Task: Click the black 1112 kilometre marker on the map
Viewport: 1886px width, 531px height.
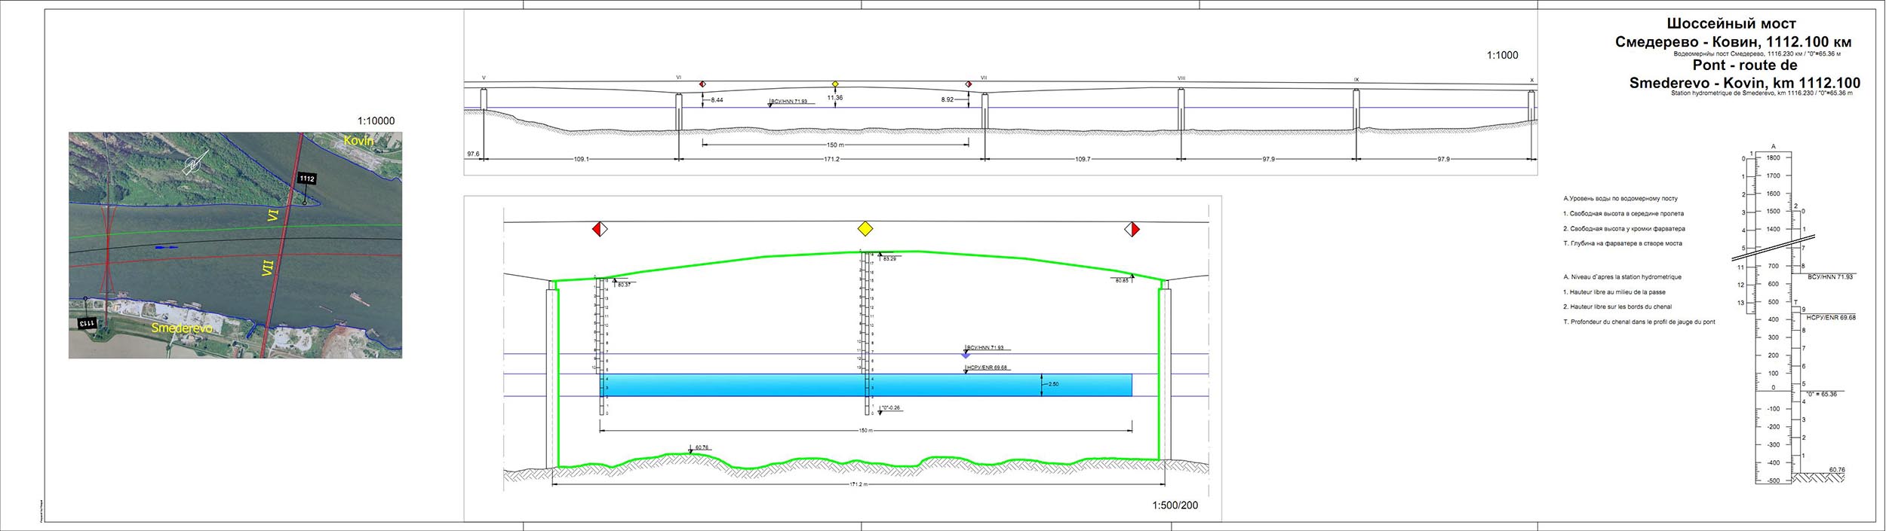Action: click(x=306, y=179)
